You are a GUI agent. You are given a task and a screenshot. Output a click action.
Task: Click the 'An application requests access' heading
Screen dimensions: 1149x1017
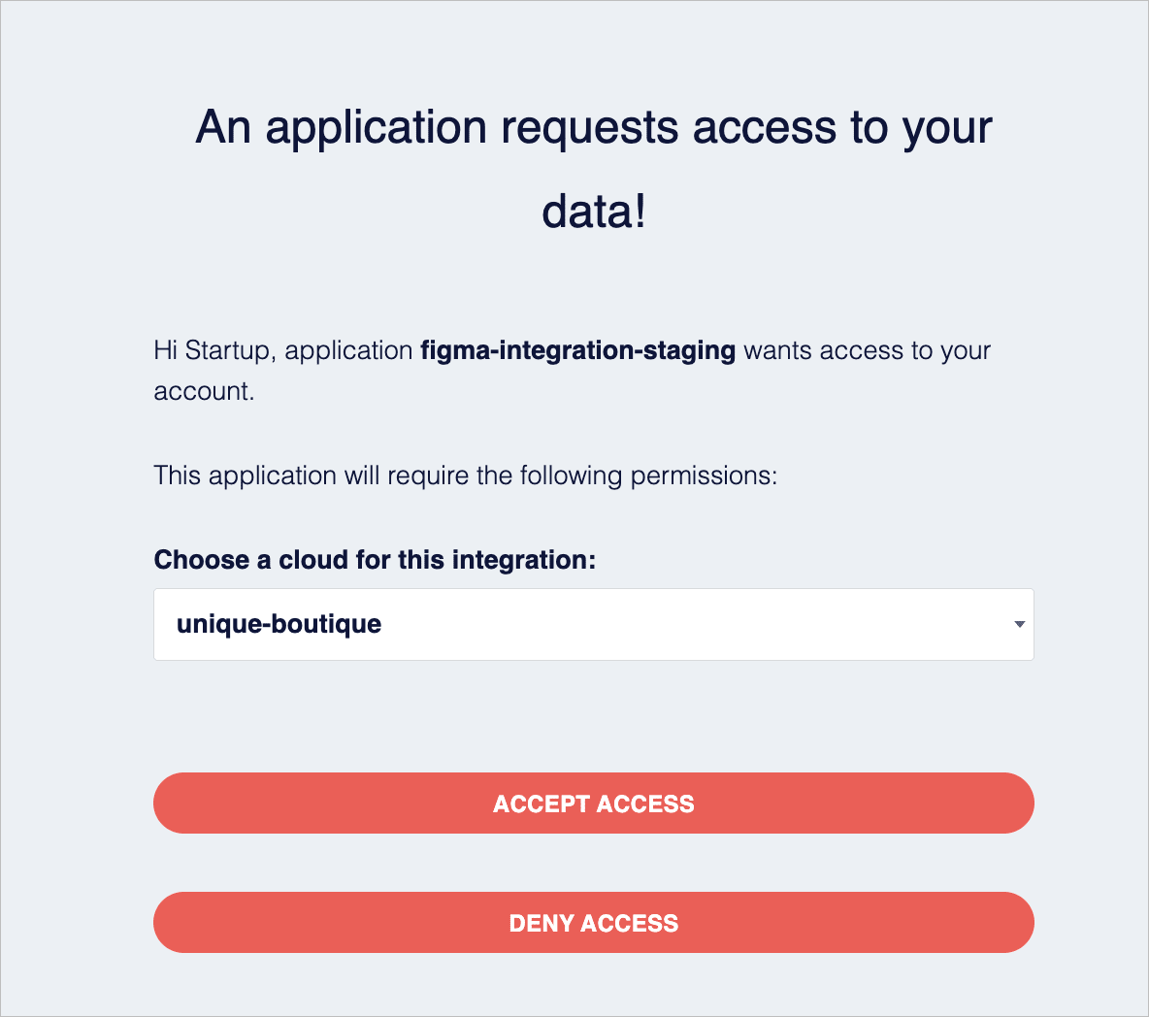tap(593, 128)
